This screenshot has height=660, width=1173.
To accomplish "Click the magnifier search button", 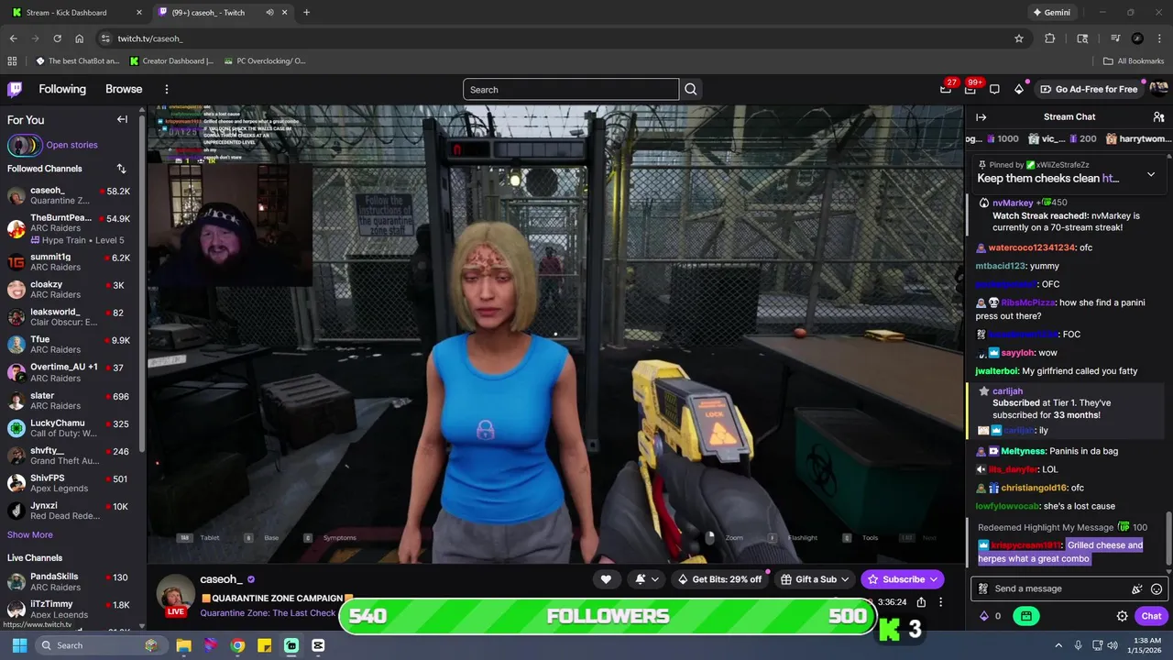I will click(691, 89).
